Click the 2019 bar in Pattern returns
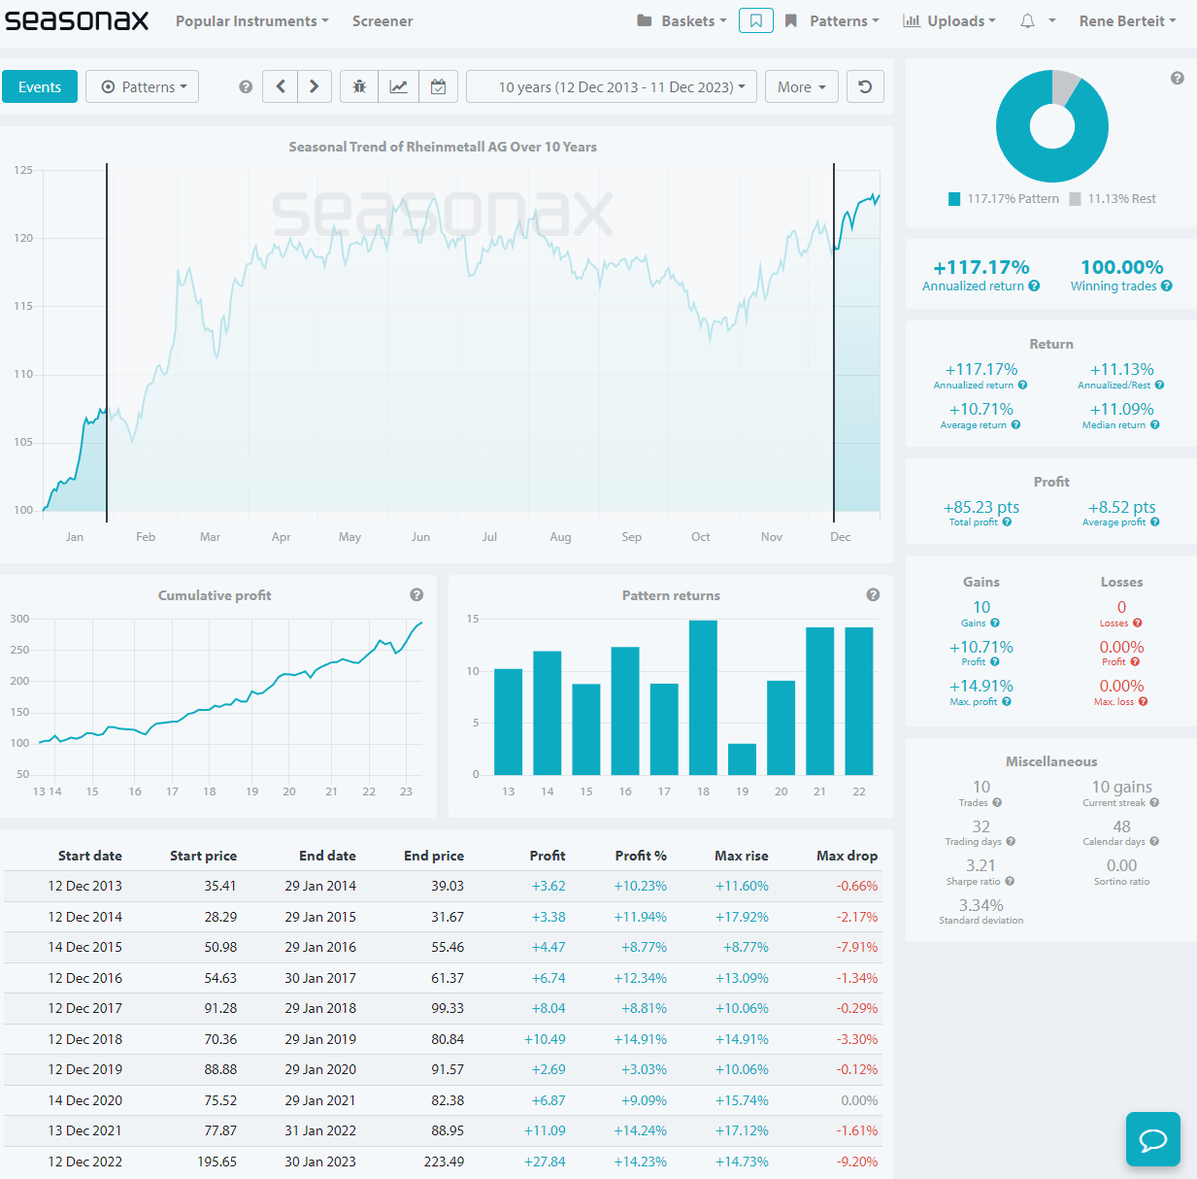Screen dimensions: 1197x1179 coord(742,758)
